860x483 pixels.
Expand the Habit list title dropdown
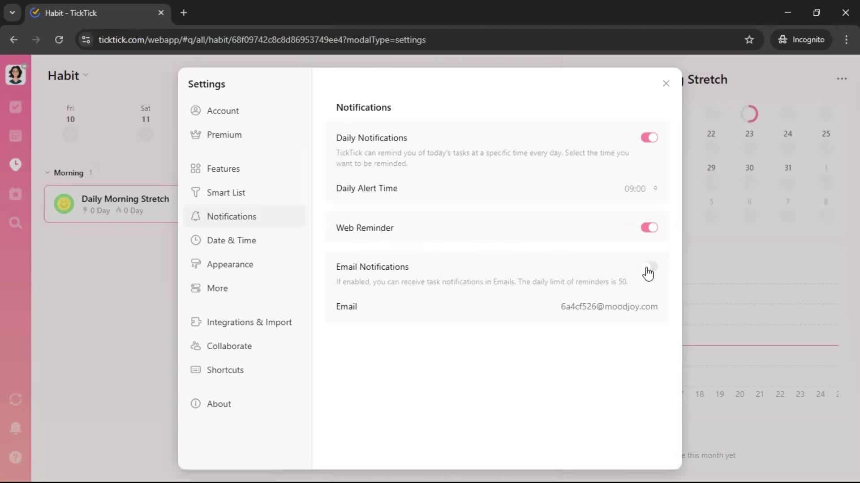pos(86,75)
